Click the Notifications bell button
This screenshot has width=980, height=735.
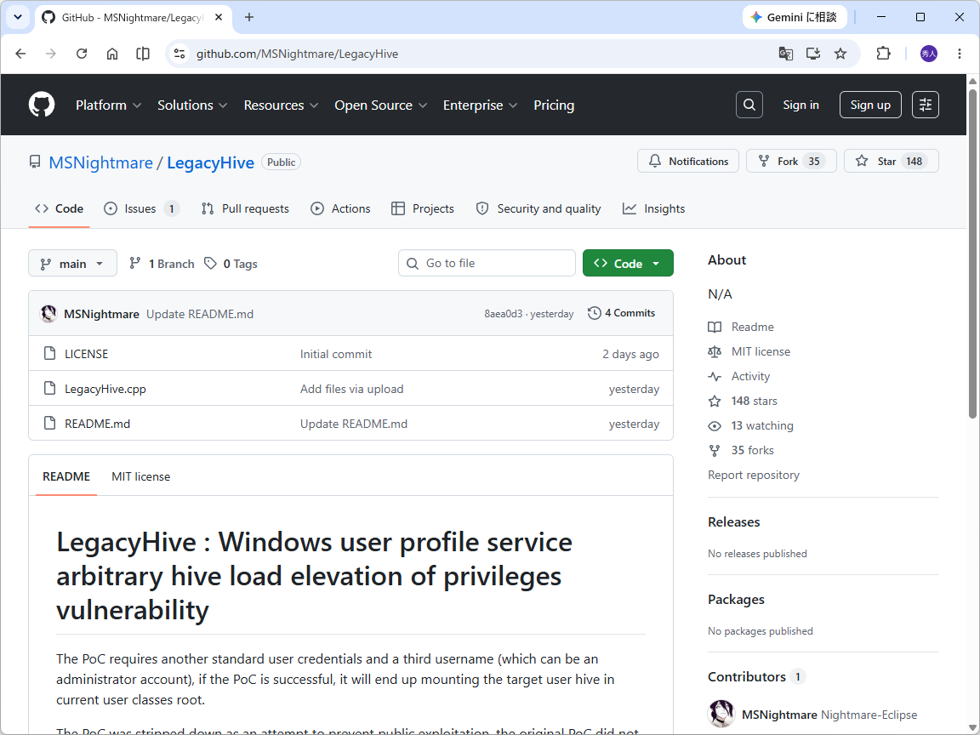(688, 162)
